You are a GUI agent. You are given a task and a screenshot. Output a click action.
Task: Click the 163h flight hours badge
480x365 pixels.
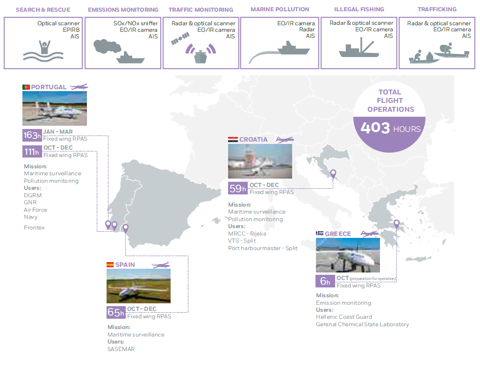32,135
